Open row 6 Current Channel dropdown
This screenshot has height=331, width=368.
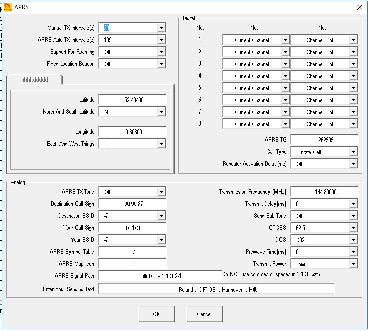pos(285,100)
